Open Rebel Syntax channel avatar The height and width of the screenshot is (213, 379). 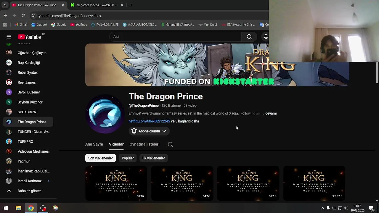tap(9, 72)
